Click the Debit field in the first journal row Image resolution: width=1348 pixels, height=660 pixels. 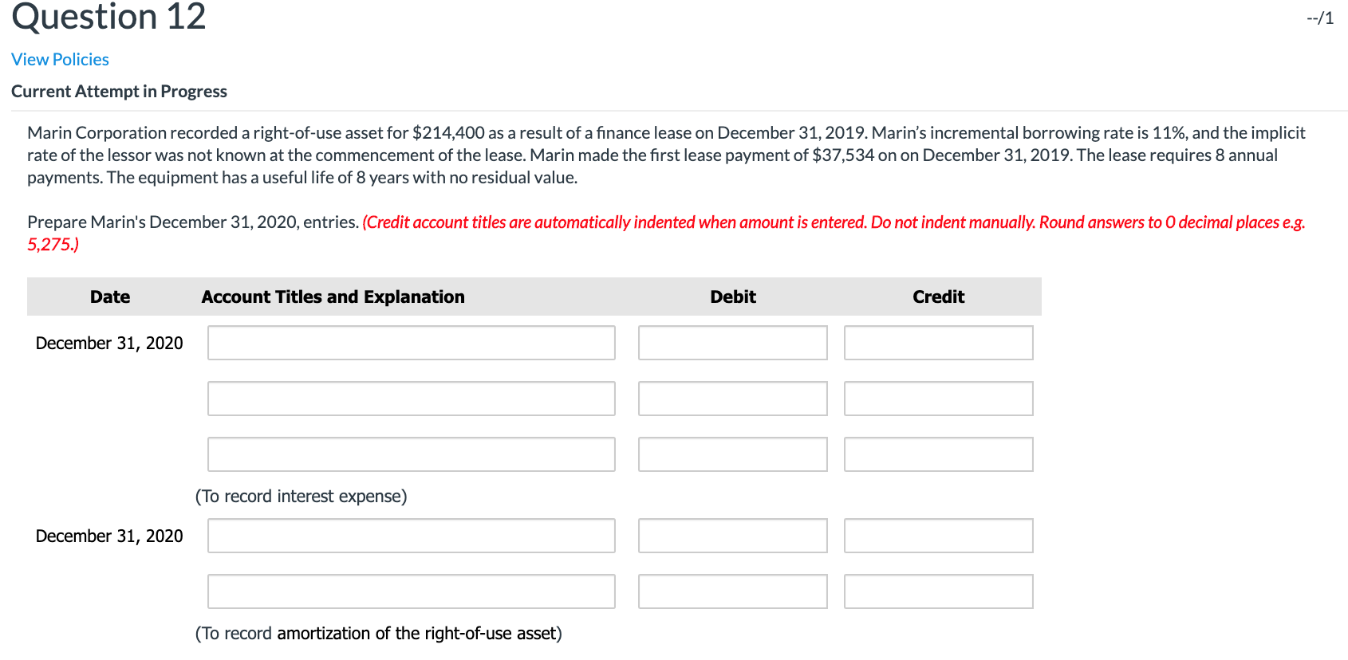[x=731, y=342]
